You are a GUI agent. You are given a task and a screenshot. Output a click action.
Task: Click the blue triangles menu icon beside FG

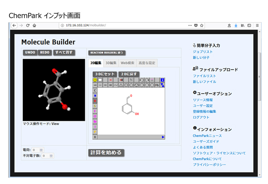163,85
